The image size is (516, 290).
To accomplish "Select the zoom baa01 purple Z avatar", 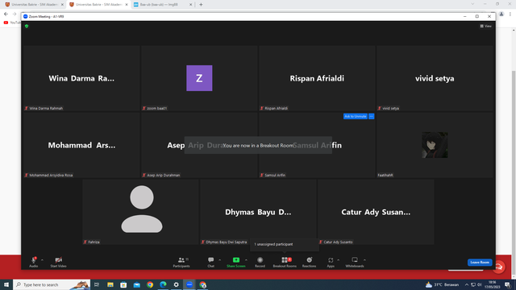I will (x=199, y=78).
